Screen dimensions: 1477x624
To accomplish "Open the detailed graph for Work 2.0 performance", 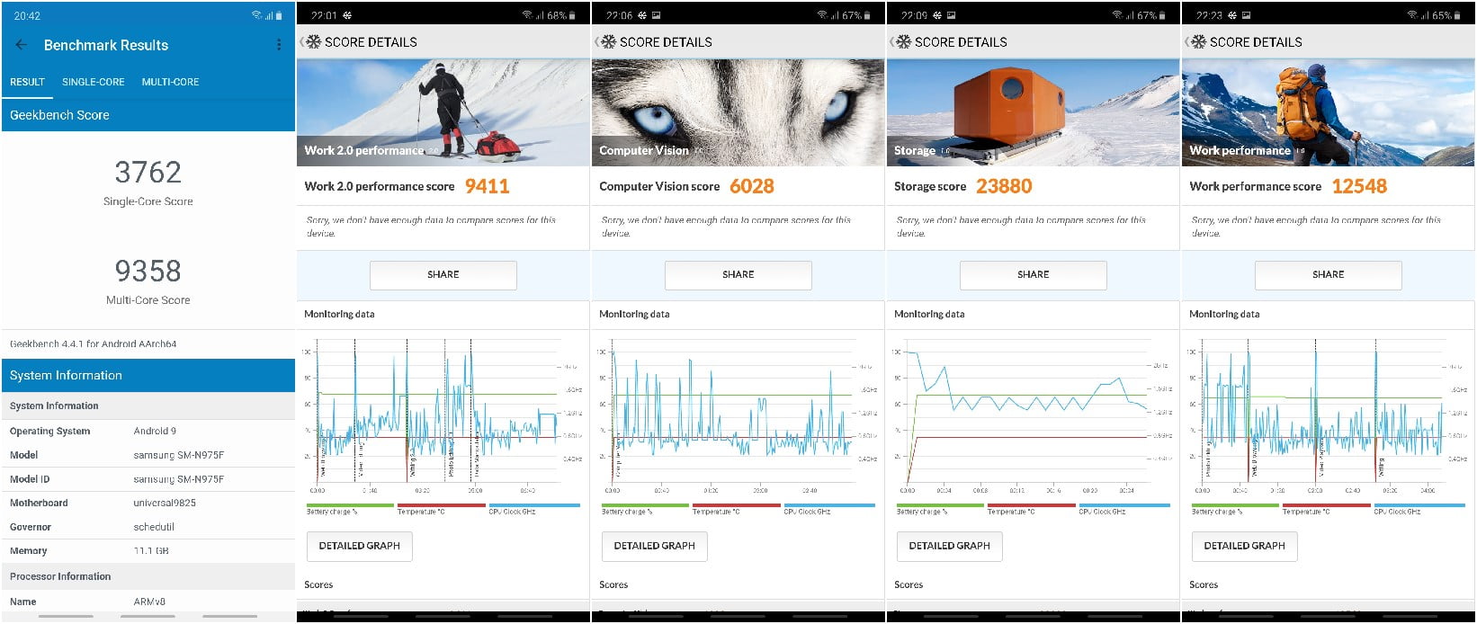I will [x=359, y=546].
